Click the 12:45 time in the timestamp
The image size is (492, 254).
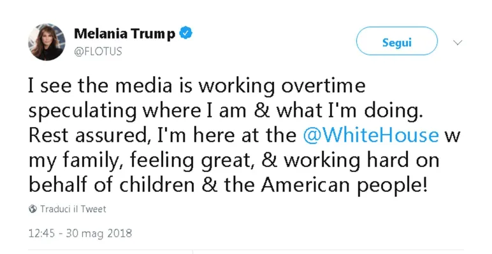(43, 233)
